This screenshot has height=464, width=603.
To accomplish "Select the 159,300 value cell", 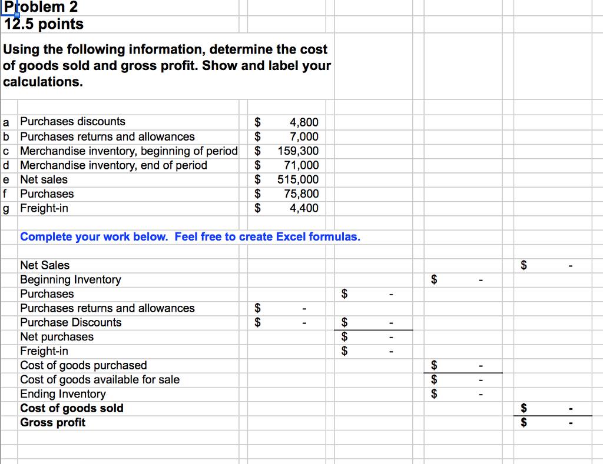I will 287,151.
